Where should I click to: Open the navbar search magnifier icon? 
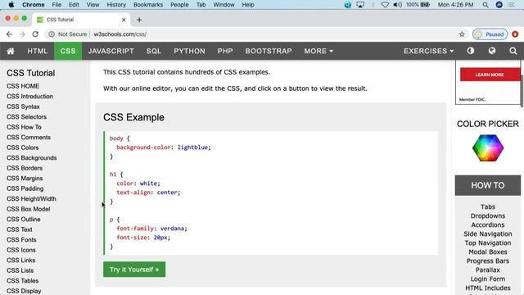(513, 51)
